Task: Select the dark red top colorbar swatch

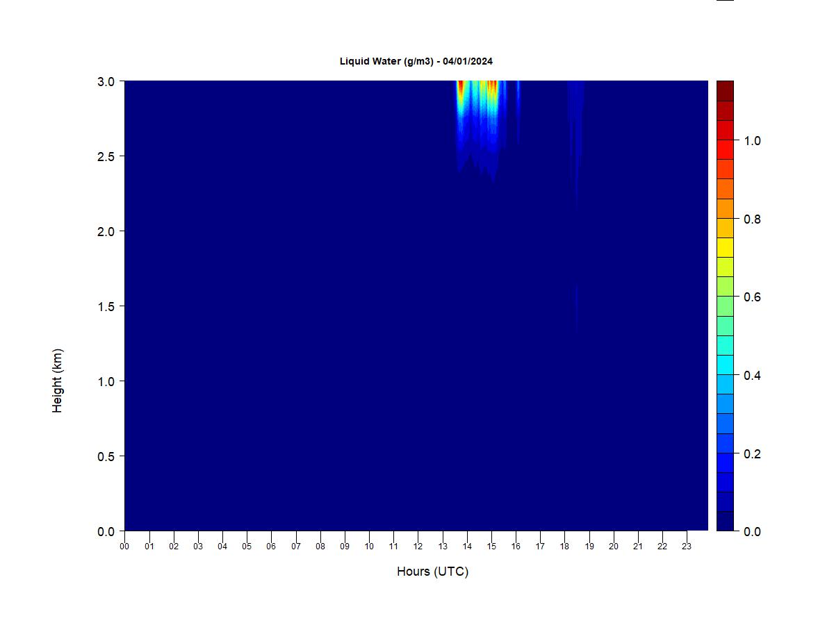Action: [725, 91]
